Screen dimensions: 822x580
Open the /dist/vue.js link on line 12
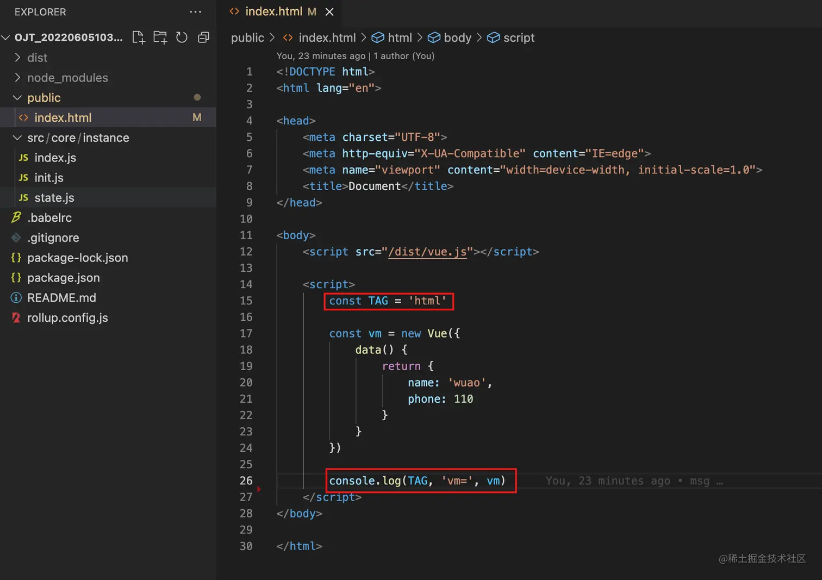[x=427, y=252]
